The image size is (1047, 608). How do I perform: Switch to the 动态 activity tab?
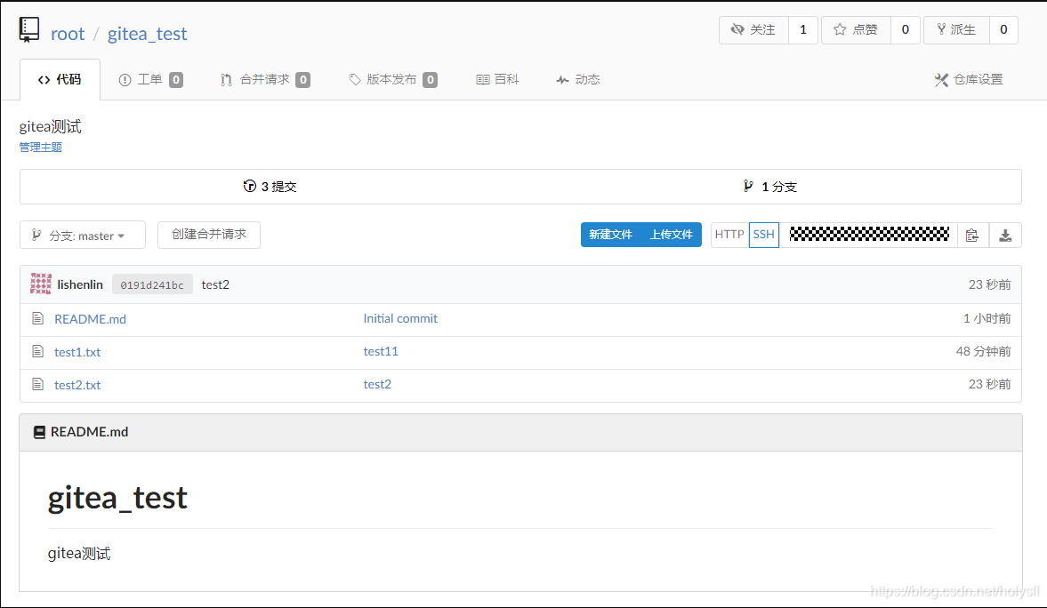578,79
